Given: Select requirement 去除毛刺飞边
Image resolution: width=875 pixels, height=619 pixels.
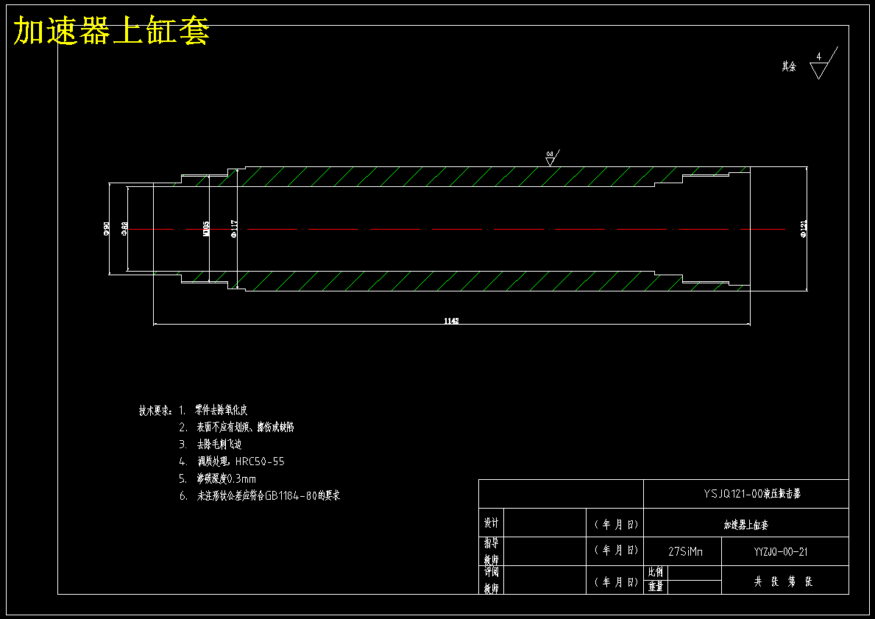Looking at the screenshot, I should (219, 445).
